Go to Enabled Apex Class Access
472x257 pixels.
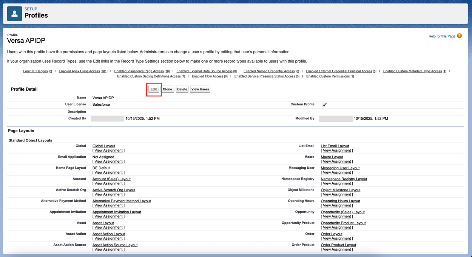pos(79,71)
